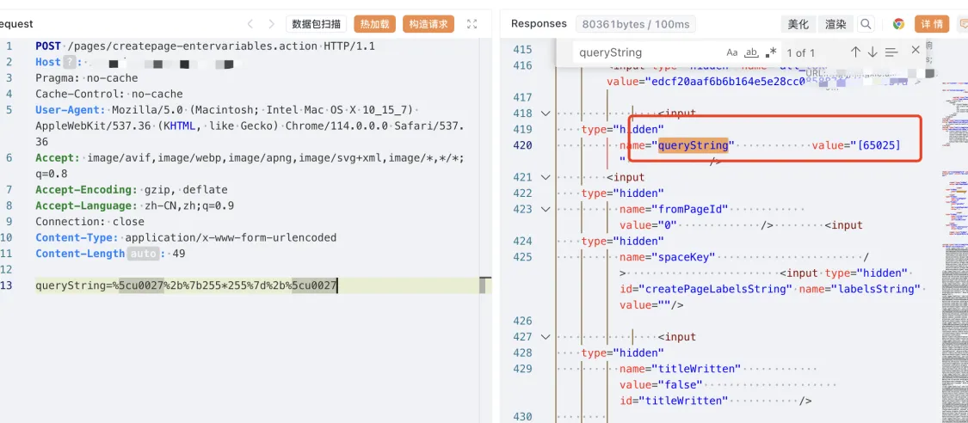Toggle Match Case in find widget
This screenshot has width=968, height=423.
pyautogui.click(x=732, y=52)
